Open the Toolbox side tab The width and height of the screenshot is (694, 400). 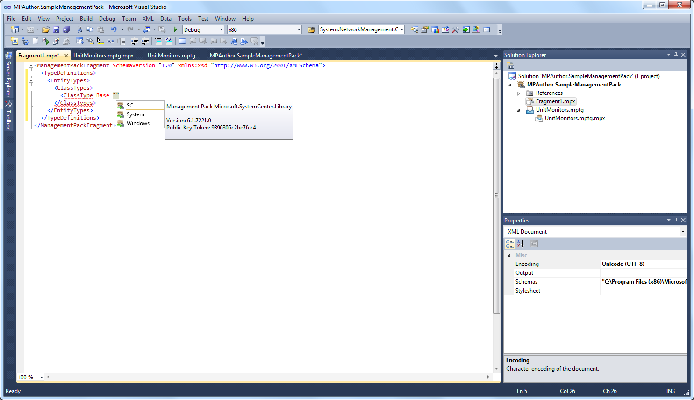(x=8, y=116)
